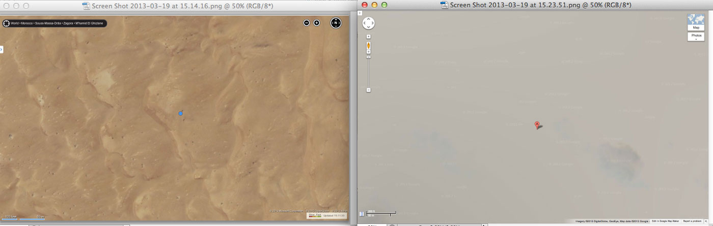
Task: Click the Bing Maps zoom in plus button
Action: point(316,23)
